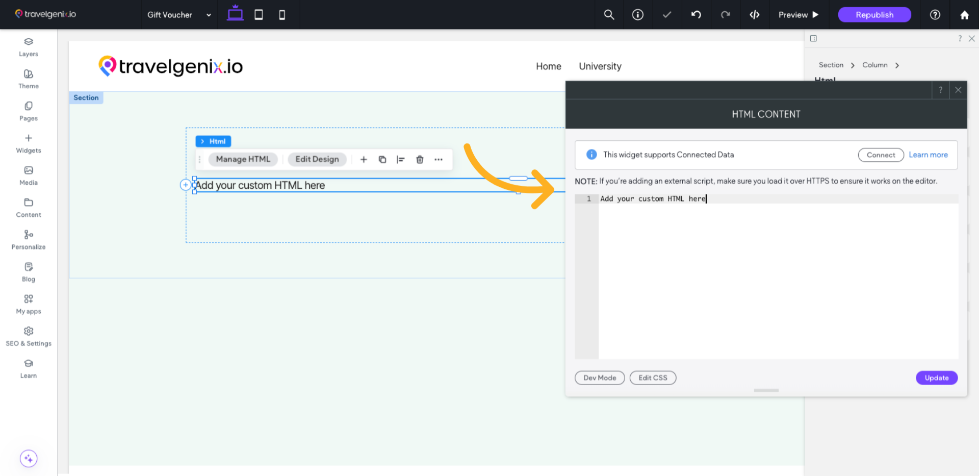Open more widget options via the ellipsis
The height and width of the screenshot is (476, 979).
[x=439, y=159]
